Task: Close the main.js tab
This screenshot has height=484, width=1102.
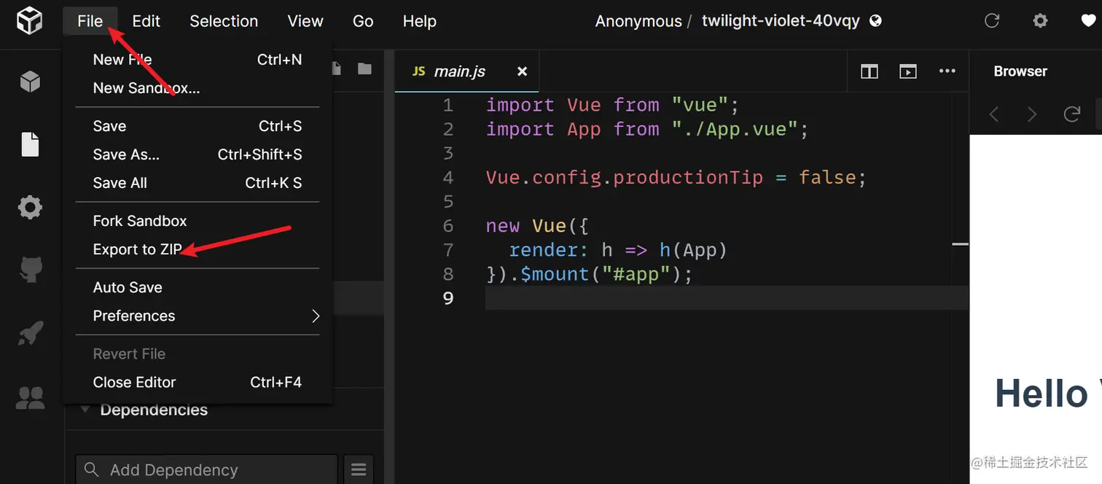Action: pos(522,71)
